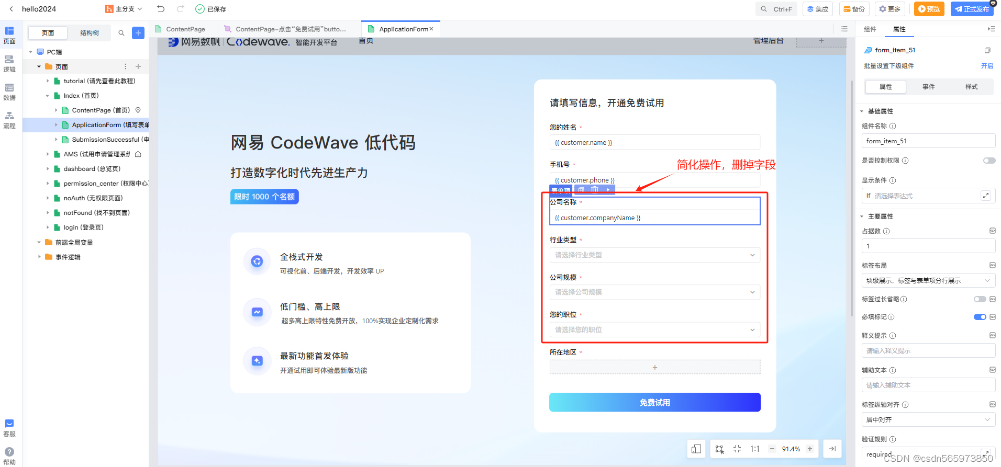Switch to the 结构树 tab
The width and height of the screenshot is (1001, 467).
click(x=90, y=33)
